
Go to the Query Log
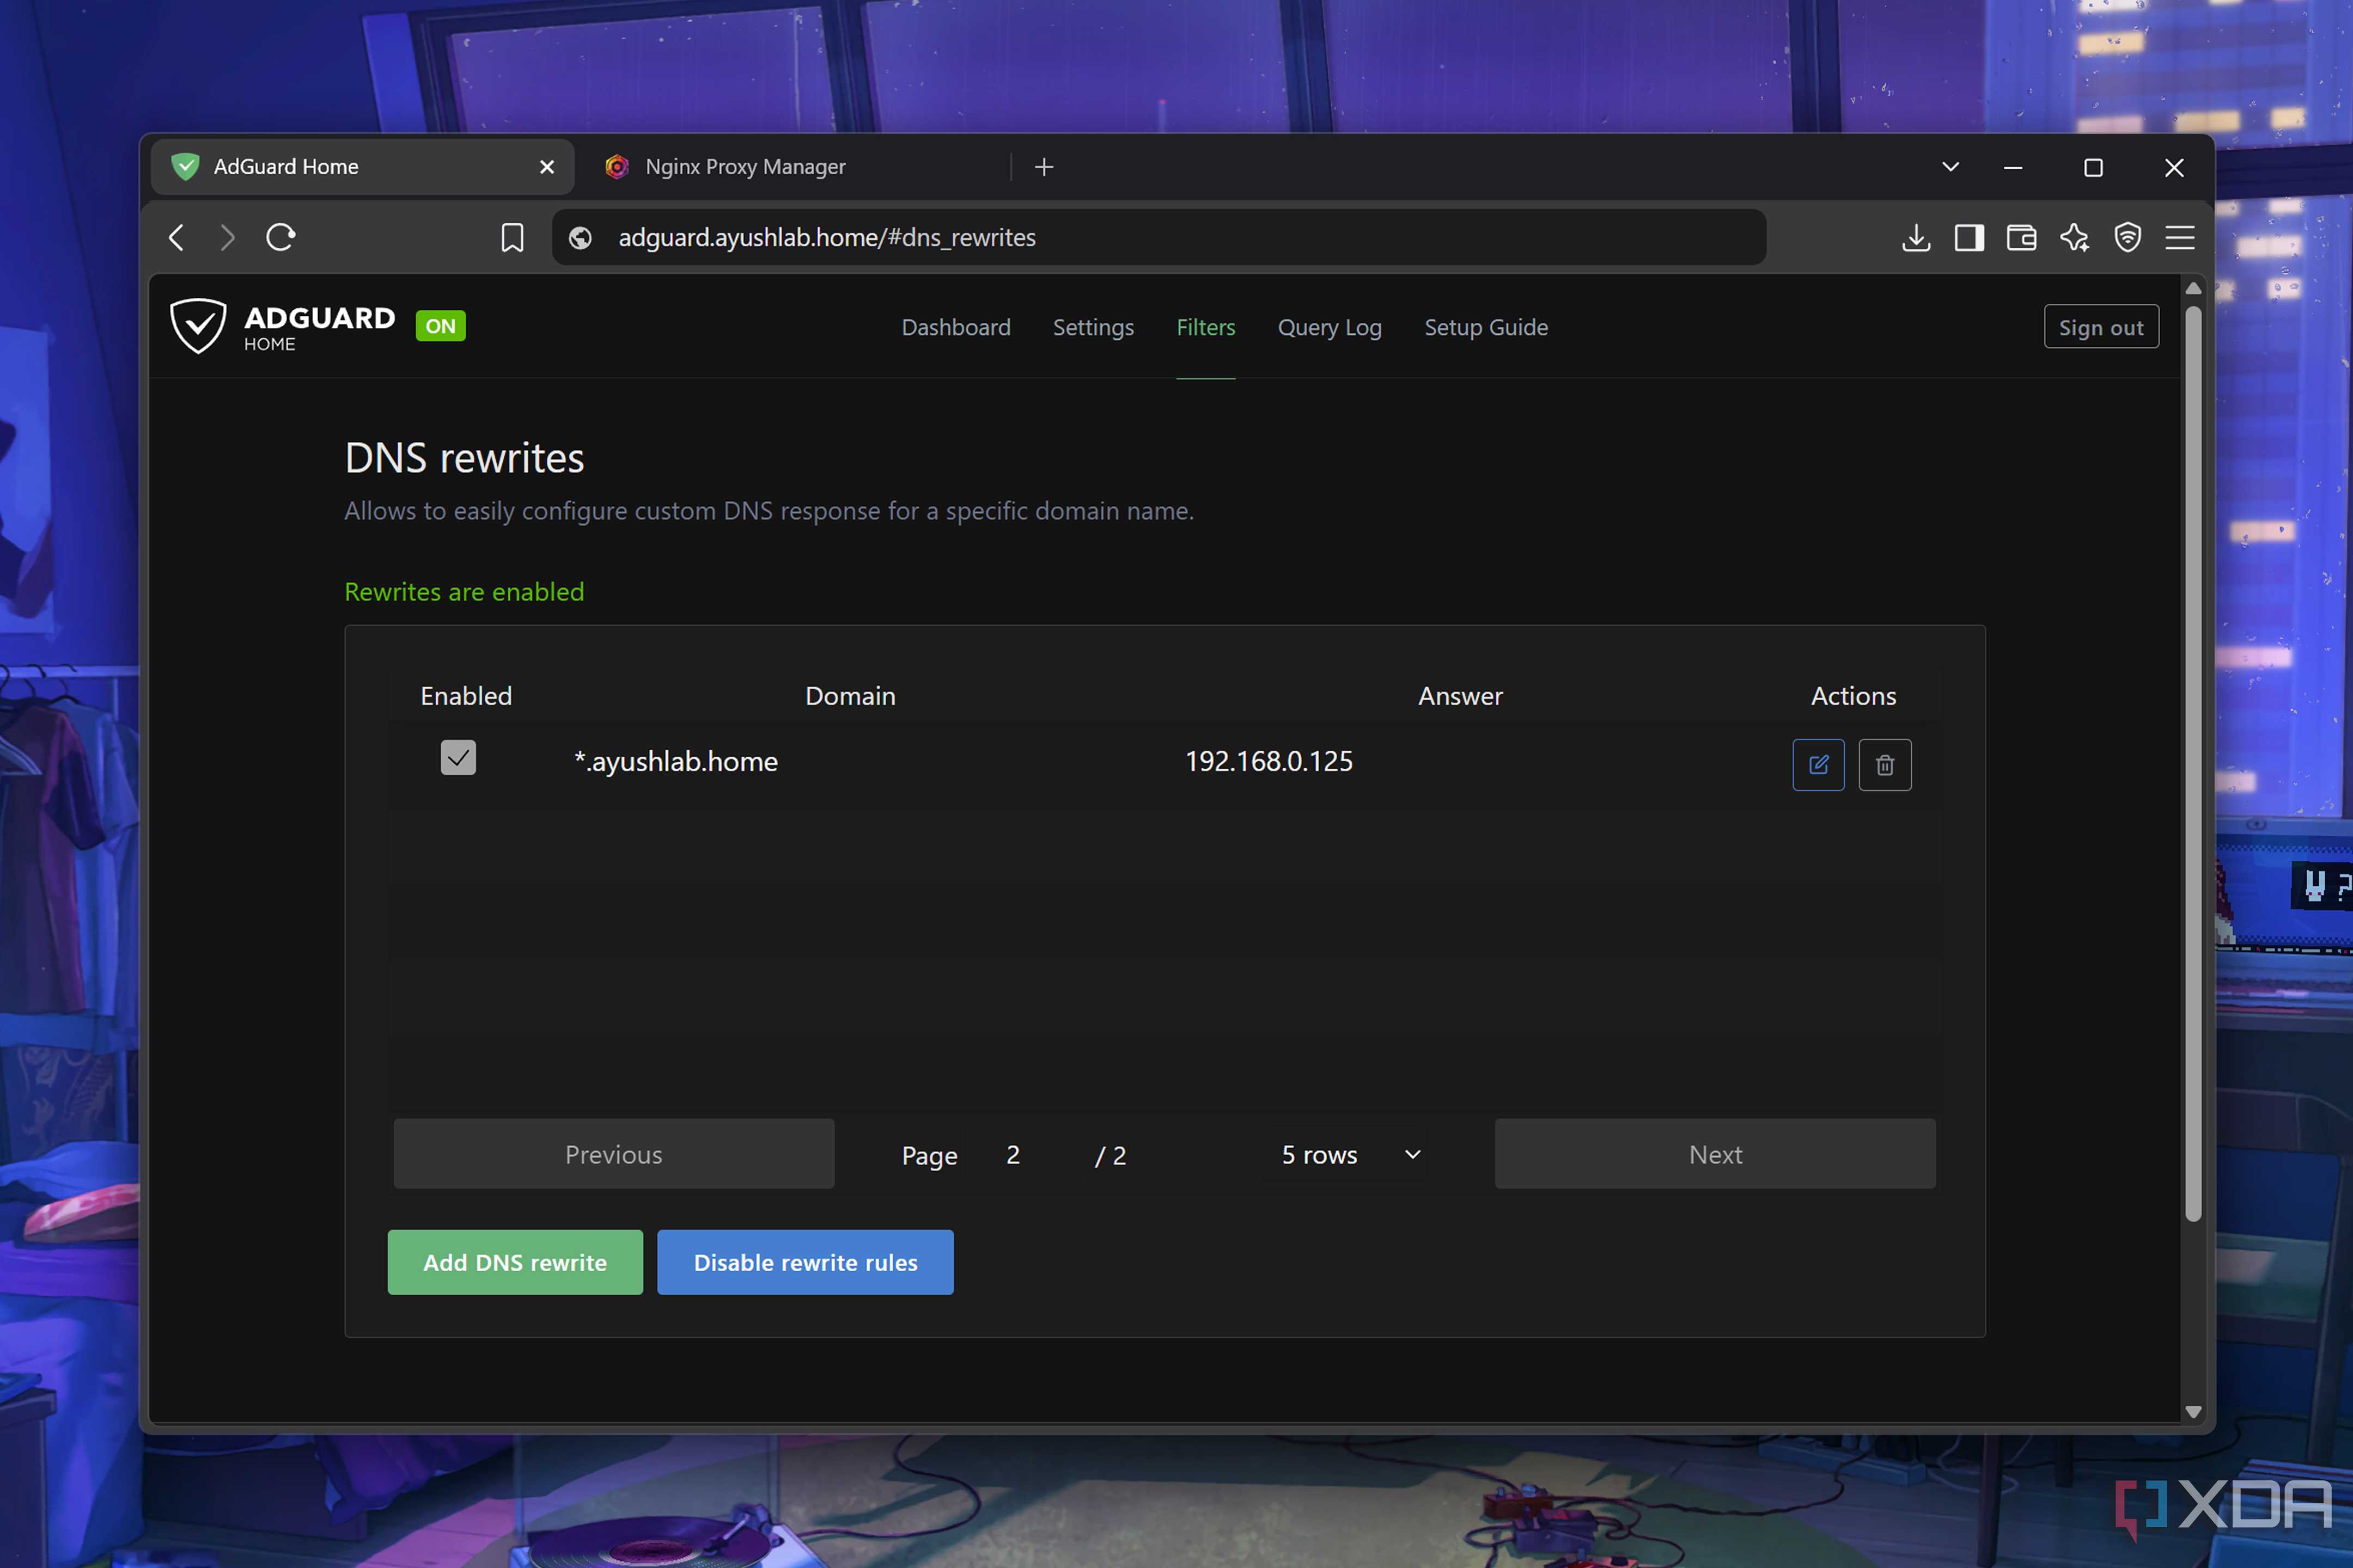(1330, 328)
